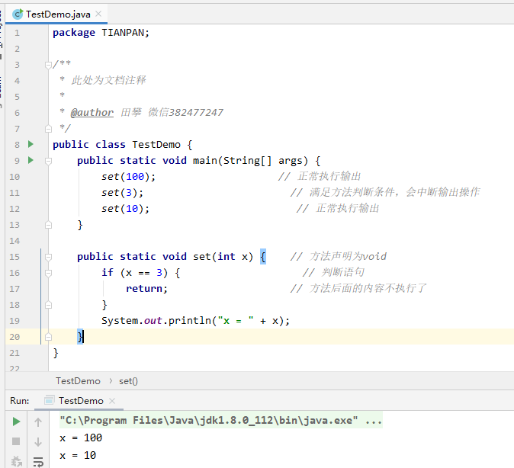514x468 pixels.
Task: Close the TestDemo run tab
Action: tap(111, 401)
